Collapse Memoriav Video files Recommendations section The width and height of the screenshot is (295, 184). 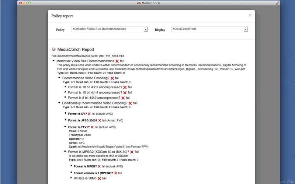pyautogui.click(x=53, y=61)
